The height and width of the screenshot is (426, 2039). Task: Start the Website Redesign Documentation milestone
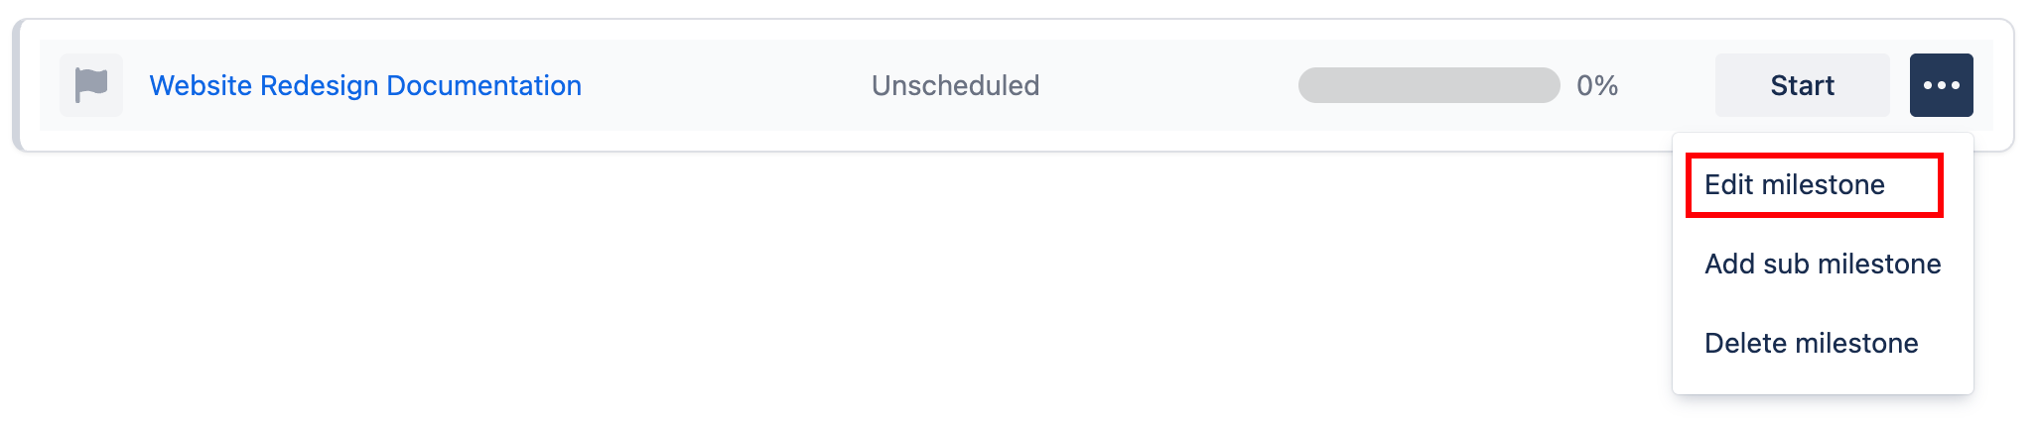coord(1802,85)
